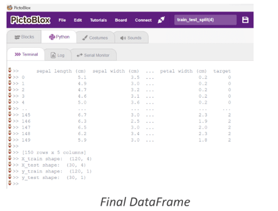This screenshot has height=211, width=278.
Task: Click the value 3.4 in row 148
Action: point(135,133)
